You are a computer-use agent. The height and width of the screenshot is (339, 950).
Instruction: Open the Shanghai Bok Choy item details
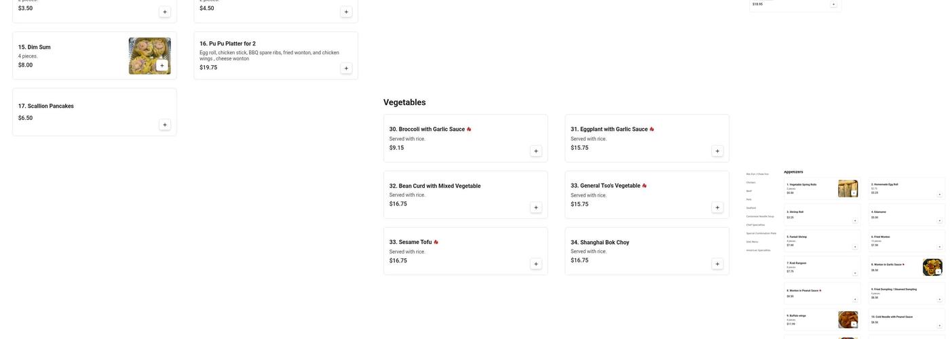600,243
